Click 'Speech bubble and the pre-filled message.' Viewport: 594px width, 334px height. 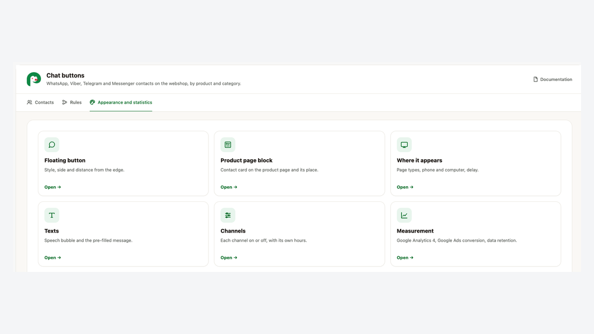(x=88, y=240)
